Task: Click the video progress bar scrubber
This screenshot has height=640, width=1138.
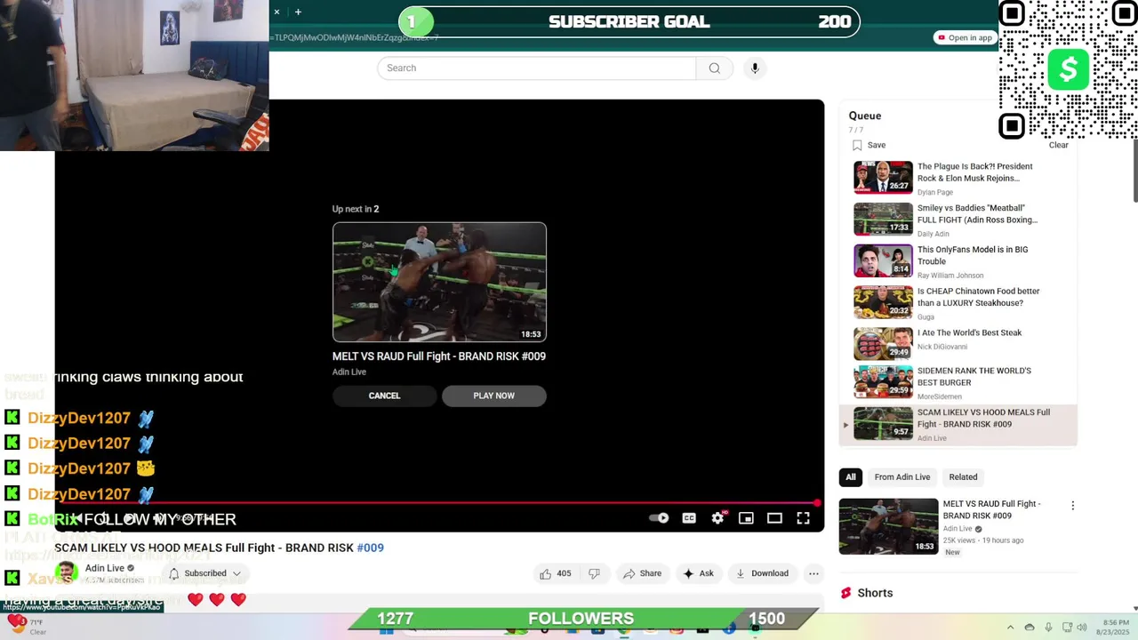Action: (816, 503)
